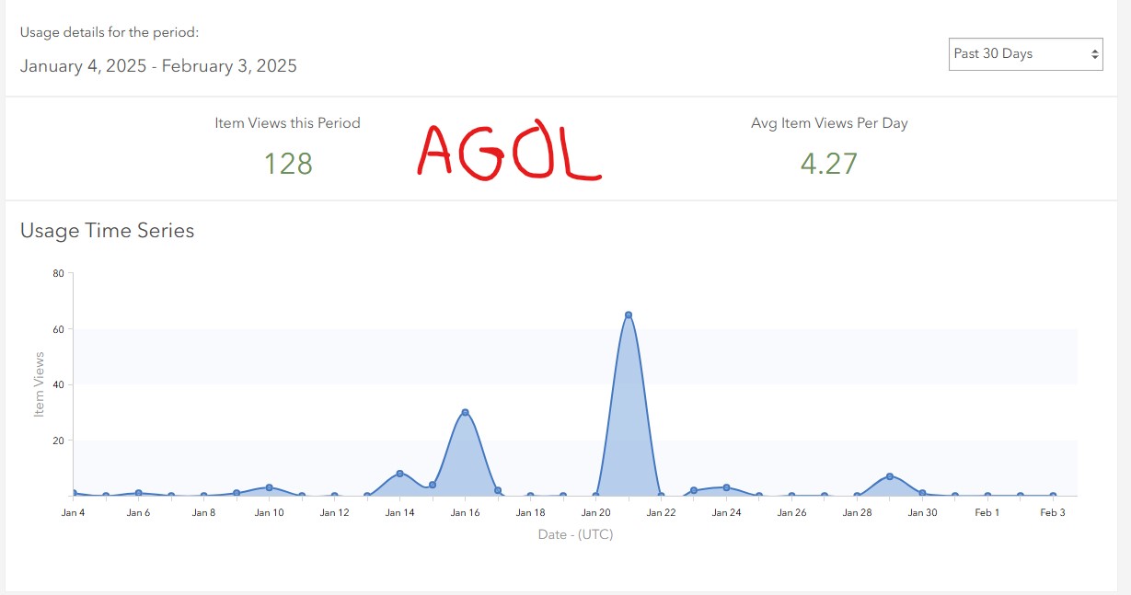Click the '40' y-axis tick label
1131x595 pixels.
(58, 384)
